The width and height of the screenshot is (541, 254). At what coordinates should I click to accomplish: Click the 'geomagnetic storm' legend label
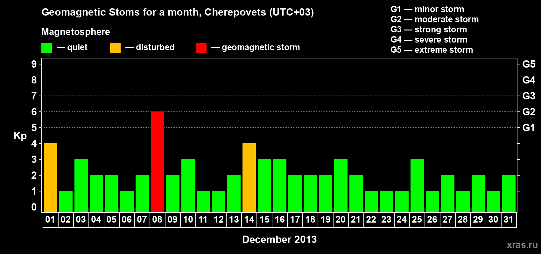pyautogui.click(x=261, y=47)
